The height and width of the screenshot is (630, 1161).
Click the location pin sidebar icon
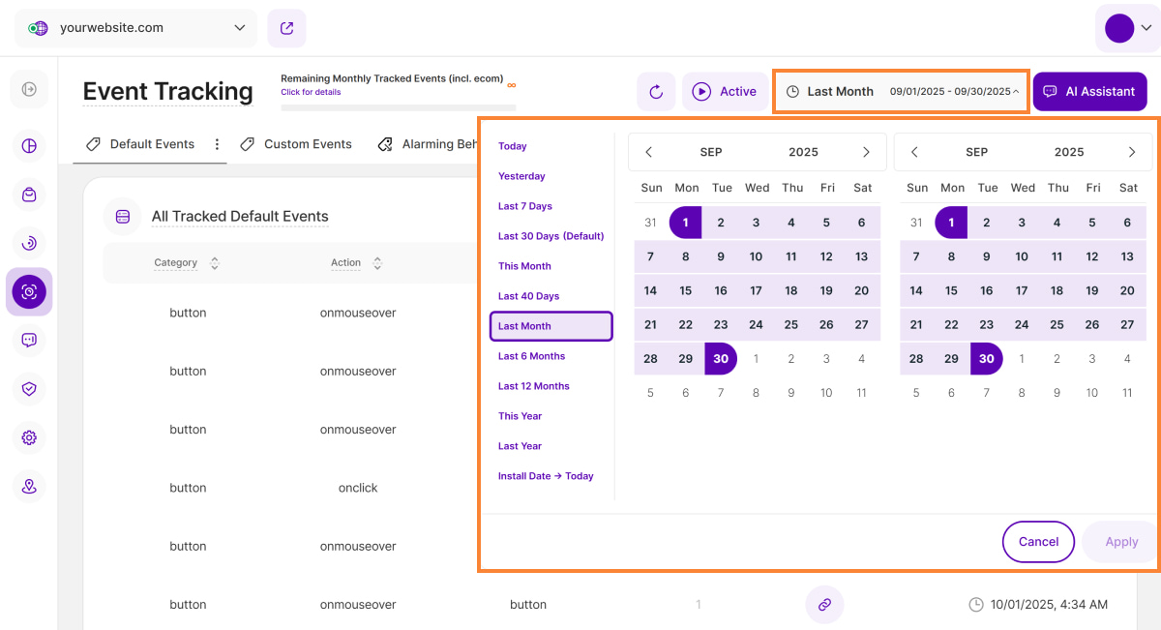coord(29,486)
